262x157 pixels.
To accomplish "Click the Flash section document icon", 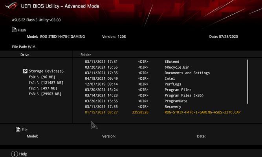I will (x=14, y=30).
